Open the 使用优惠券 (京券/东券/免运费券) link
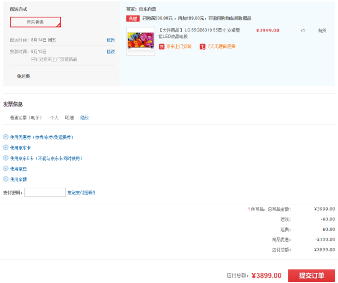338x283 pixels. 42,137
